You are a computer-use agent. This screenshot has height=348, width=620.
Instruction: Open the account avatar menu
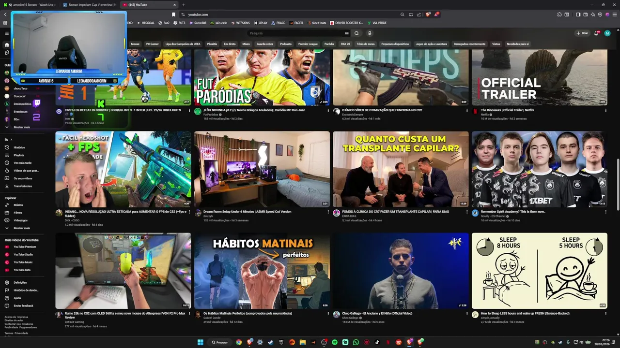pos(607,33)
